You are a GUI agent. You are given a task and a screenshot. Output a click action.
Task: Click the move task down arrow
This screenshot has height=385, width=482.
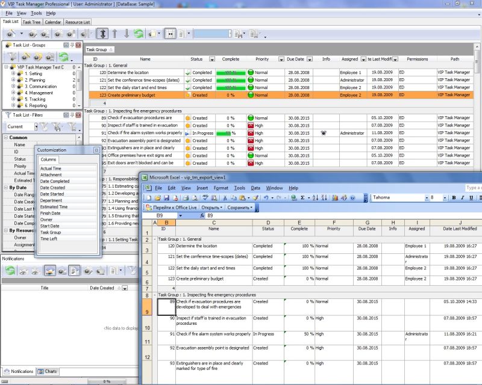click(127, 34)
